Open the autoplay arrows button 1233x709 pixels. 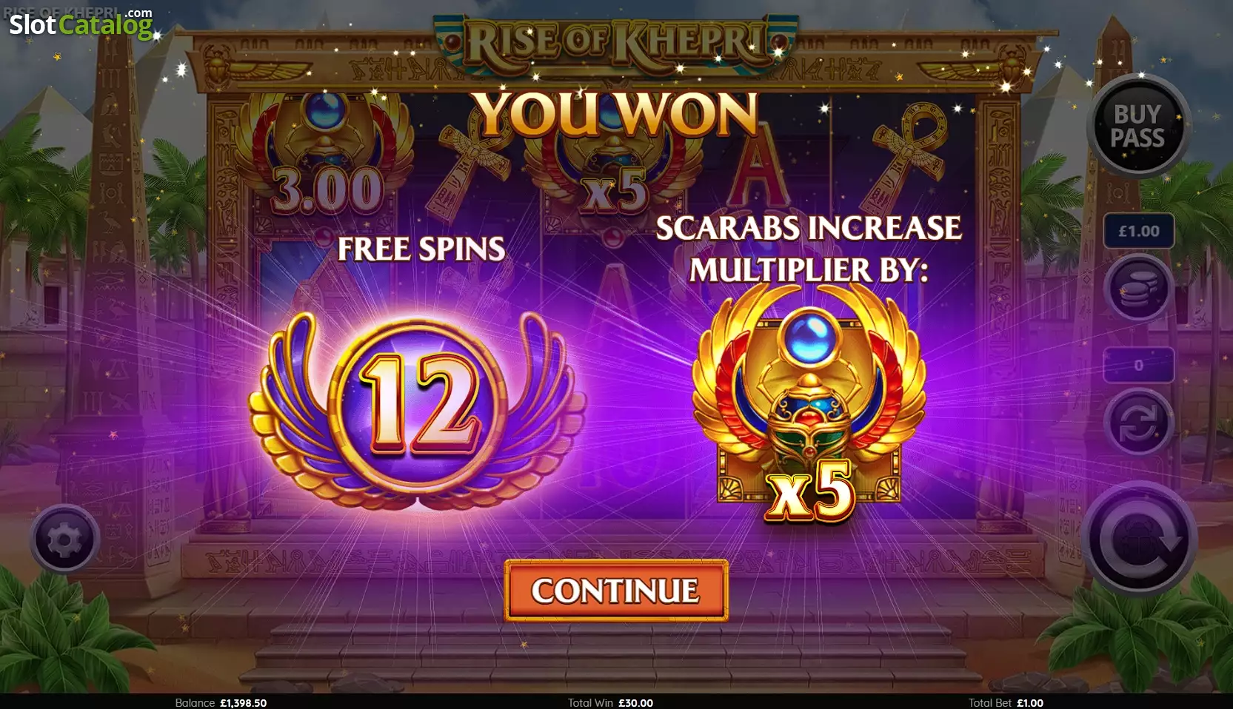pyautogui.click(x=1138, y=423)
